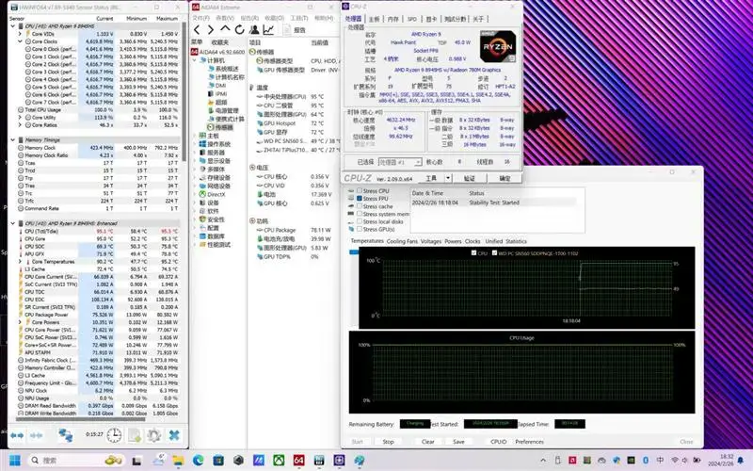Open CPU-Z purple taskbar icon
Viewport: 753px width, 471px height.
click(x=339, y=461)
